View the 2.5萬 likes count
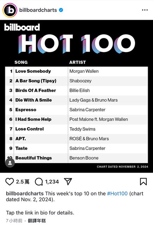 coord(23,182)
